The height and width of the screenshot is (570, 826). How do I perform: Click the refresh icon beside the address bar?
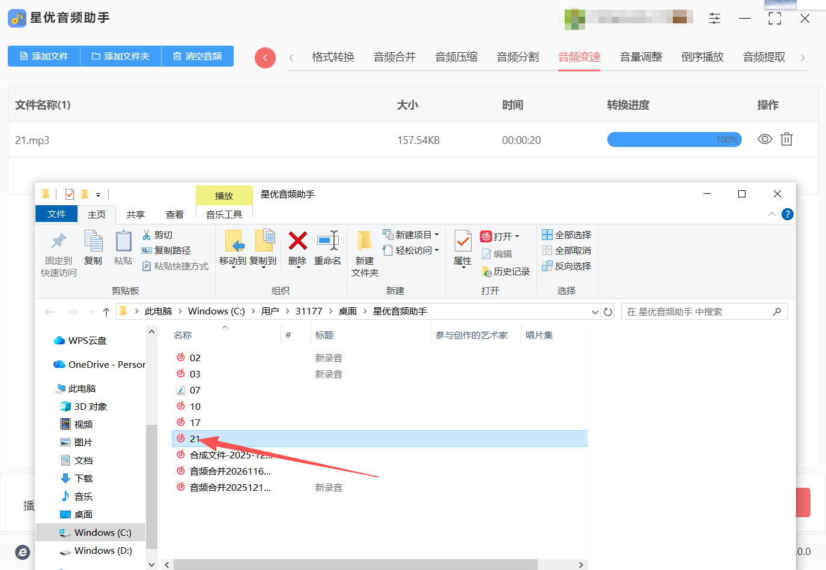click(x=608, y=311)
